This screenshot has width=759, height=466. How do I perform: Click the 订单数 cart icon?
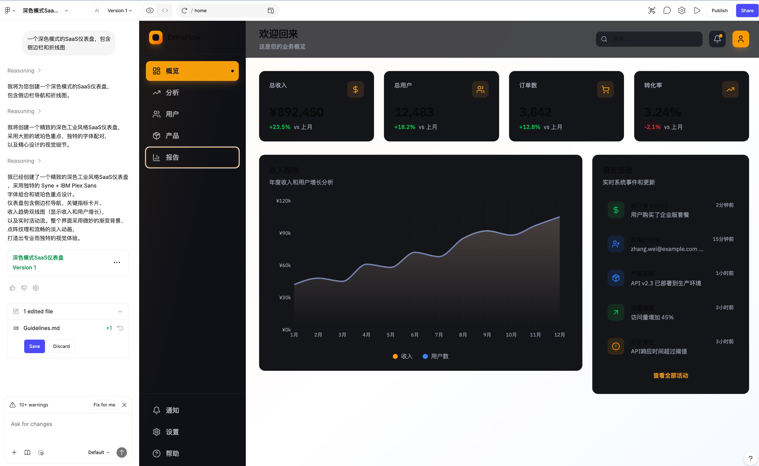tap(605, 89)
